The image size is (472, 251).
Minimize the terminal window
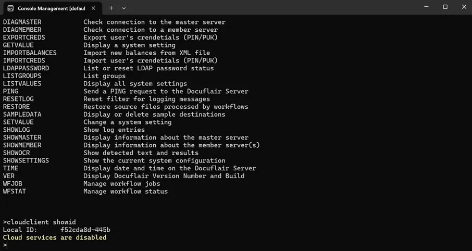tap(426, 7)
